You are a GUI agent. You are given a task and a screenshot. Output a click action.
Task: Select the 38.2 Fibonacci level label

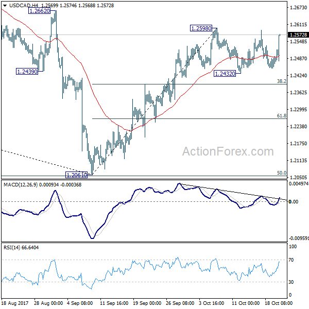pos(282,81)
